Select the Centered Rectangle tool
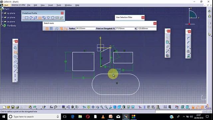 click(x=57, y=18)
